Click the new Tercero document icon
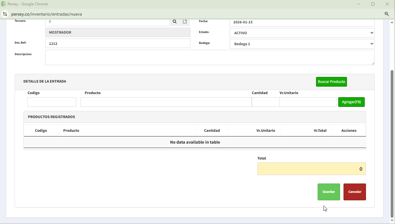395x224 pixels. 185,21
